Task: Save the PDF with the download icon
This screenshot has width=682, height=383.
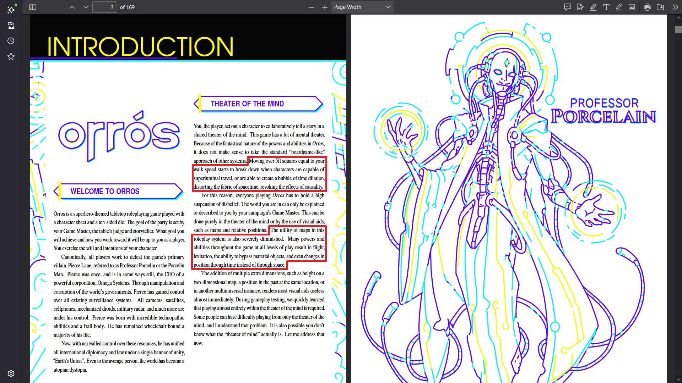Action: [x=660, y=7]
